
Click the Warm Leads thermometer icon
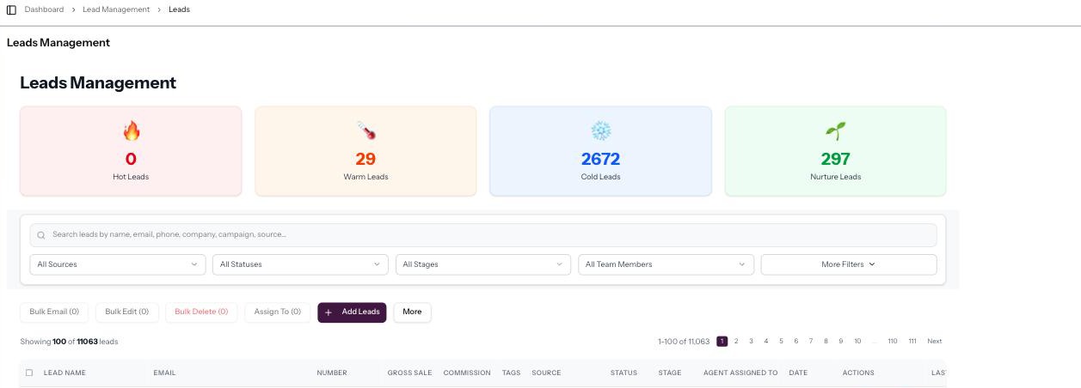365,130
